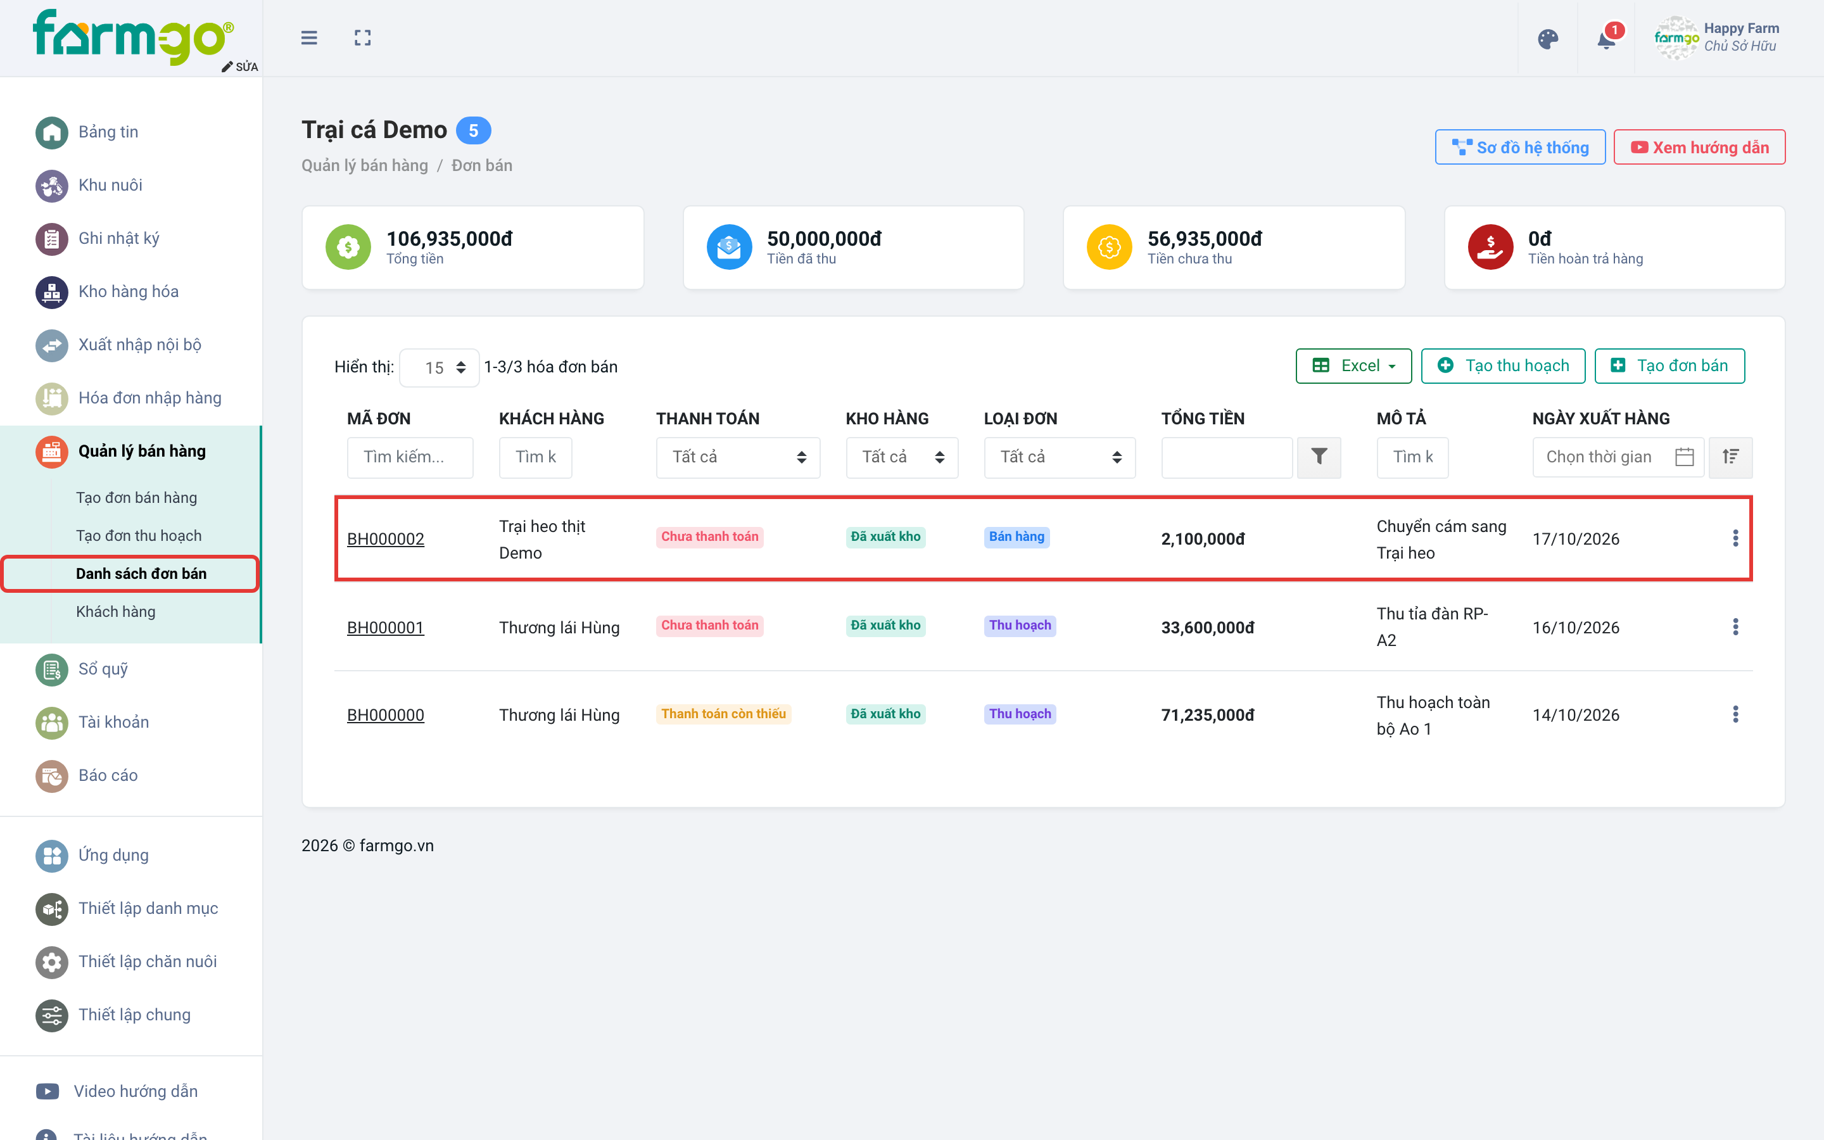Click the sort order icon beside date filter

click(x=1730, y=457)
